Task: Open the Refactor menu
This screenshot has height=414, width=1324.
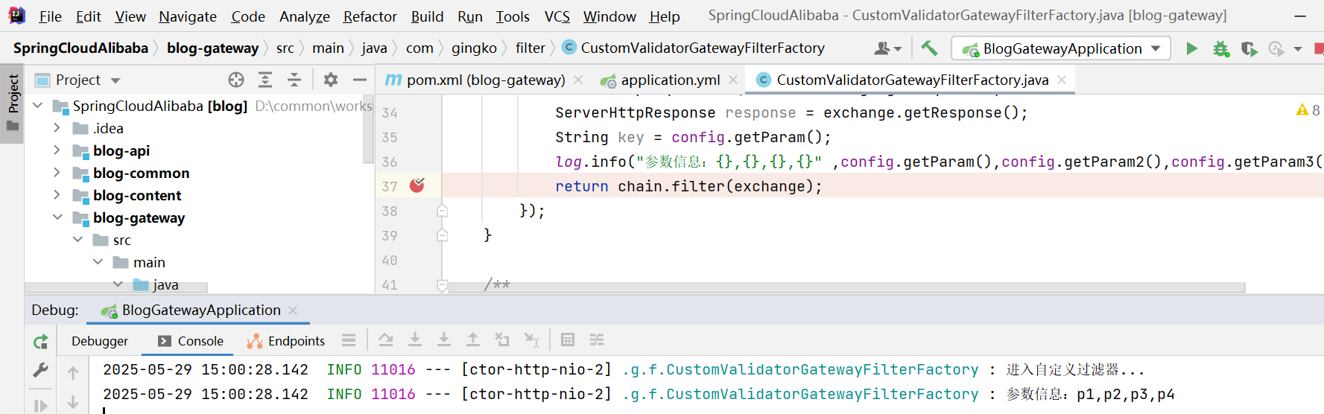Action: point(370,16)
